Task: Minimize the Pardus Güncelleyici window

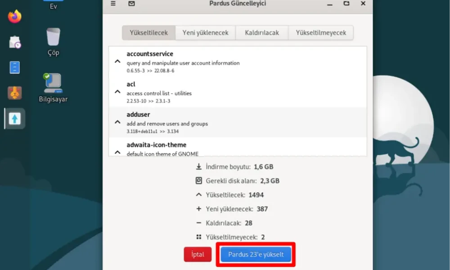Action: 330,4
